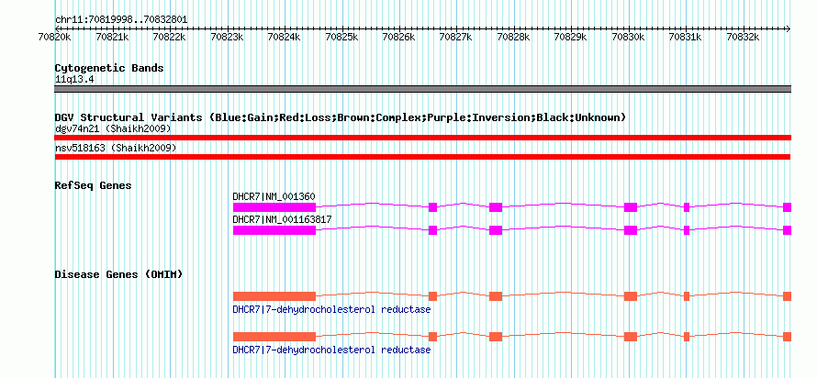Click NM_001163817 exon between 70827k and 70828k

(x=496, y=230)
